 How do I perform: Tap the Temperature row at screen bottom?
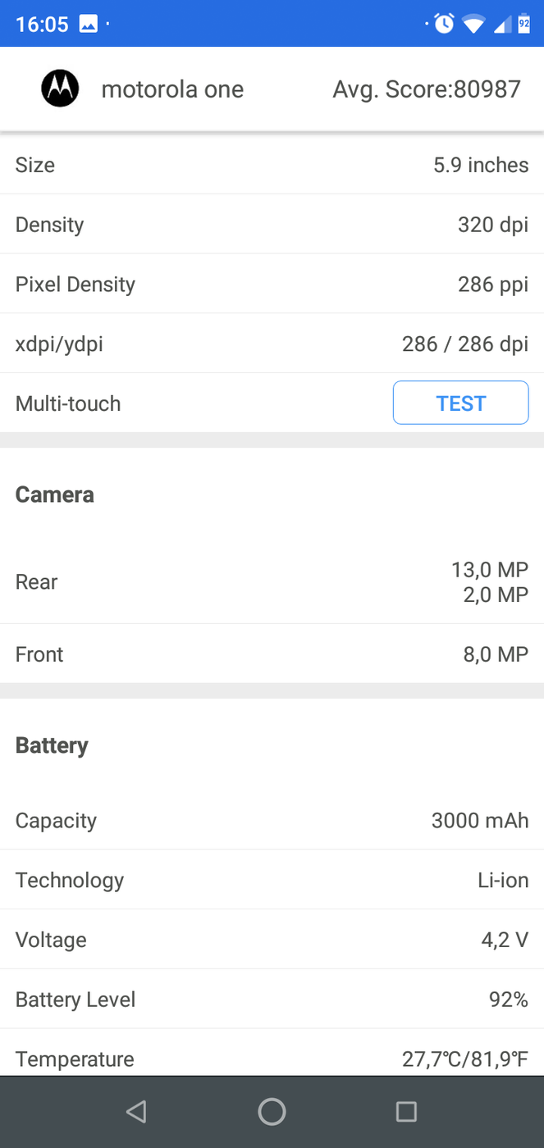click(272, 1059)
